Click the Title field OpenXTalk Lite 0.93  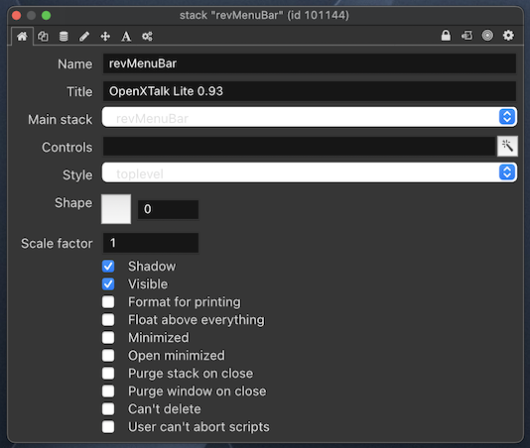click(x=310, y=91)
